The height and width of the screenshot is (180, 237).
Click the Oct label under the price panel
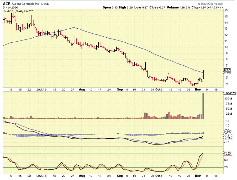pos(158,90)
